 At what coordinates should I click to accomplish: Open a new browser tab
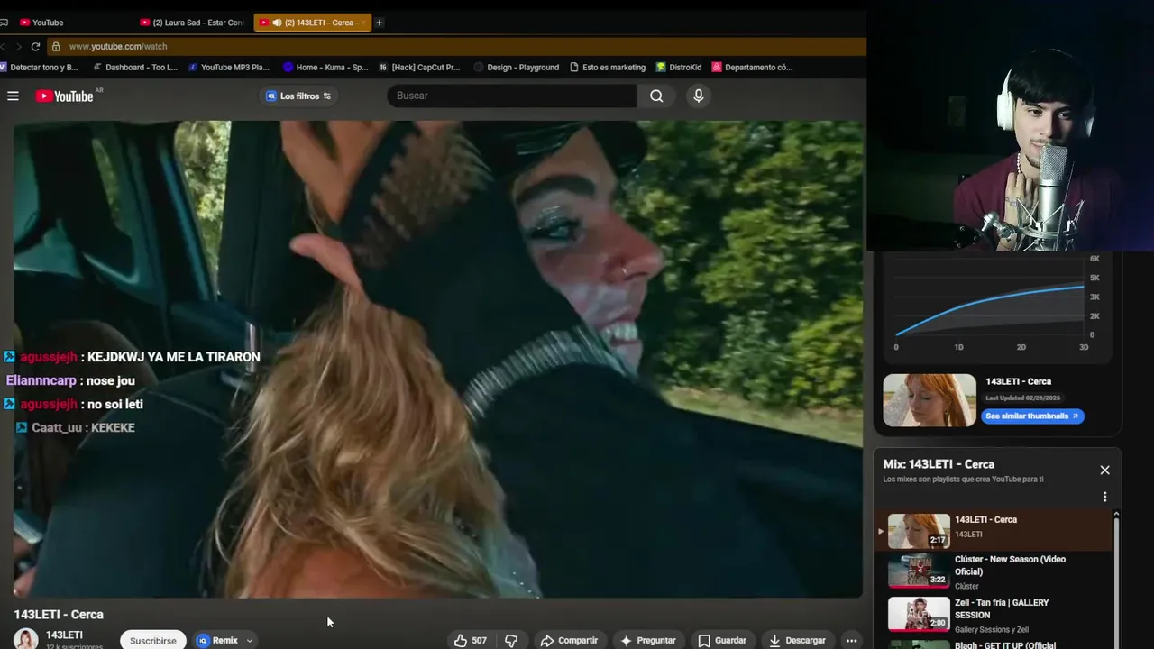point(379,23)
